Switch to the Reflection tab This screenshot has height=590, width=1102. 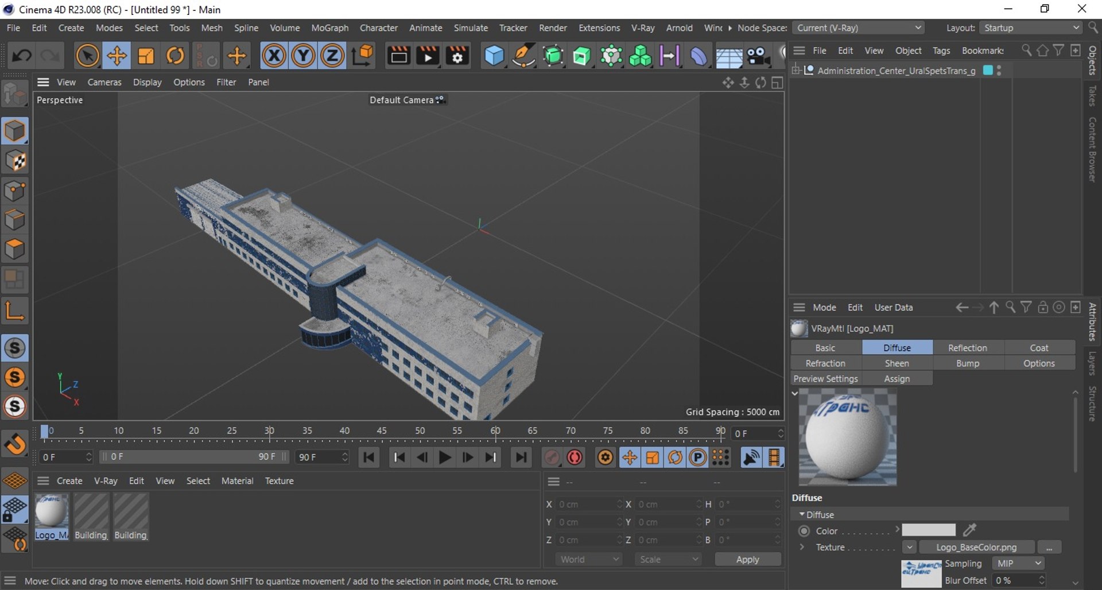coord(968,348)
